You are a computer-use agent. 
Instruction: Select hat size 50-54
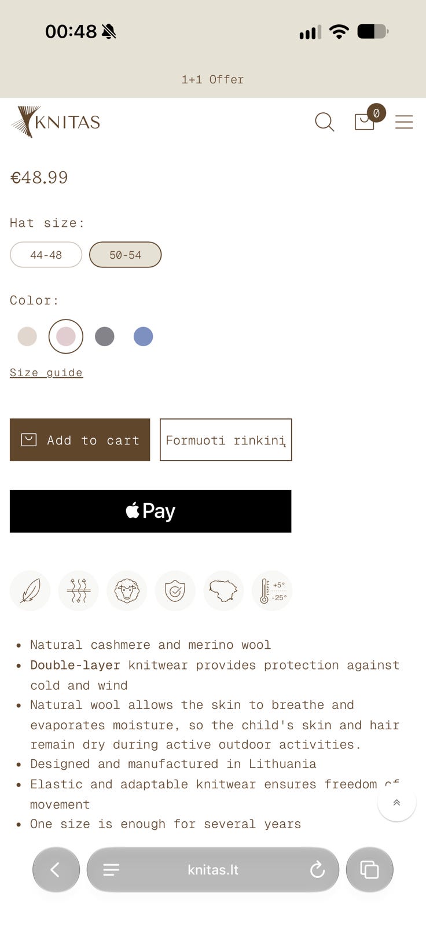click(x=125, y=255)
